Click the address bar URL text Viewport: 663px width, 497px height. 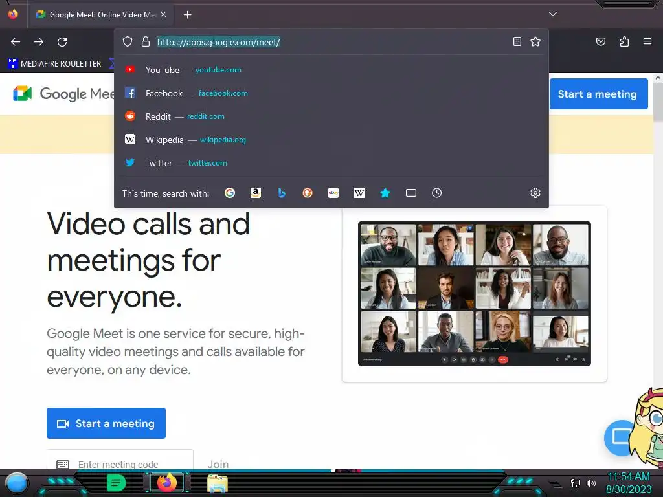219,42
